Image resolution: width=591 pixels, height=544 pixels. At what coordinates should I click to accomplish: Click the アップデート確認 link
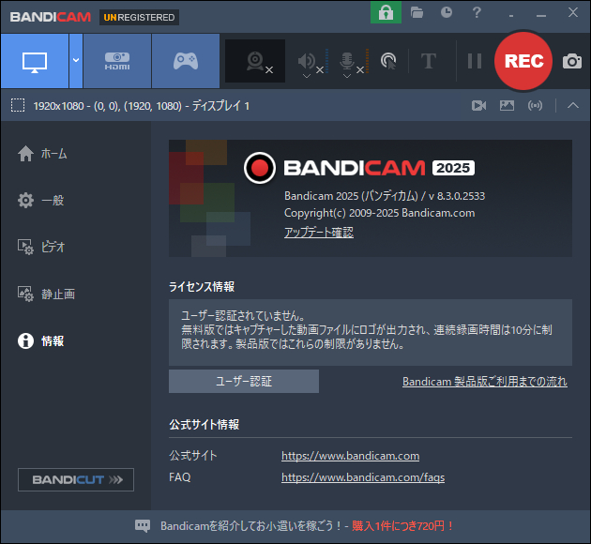coord(319,233)
